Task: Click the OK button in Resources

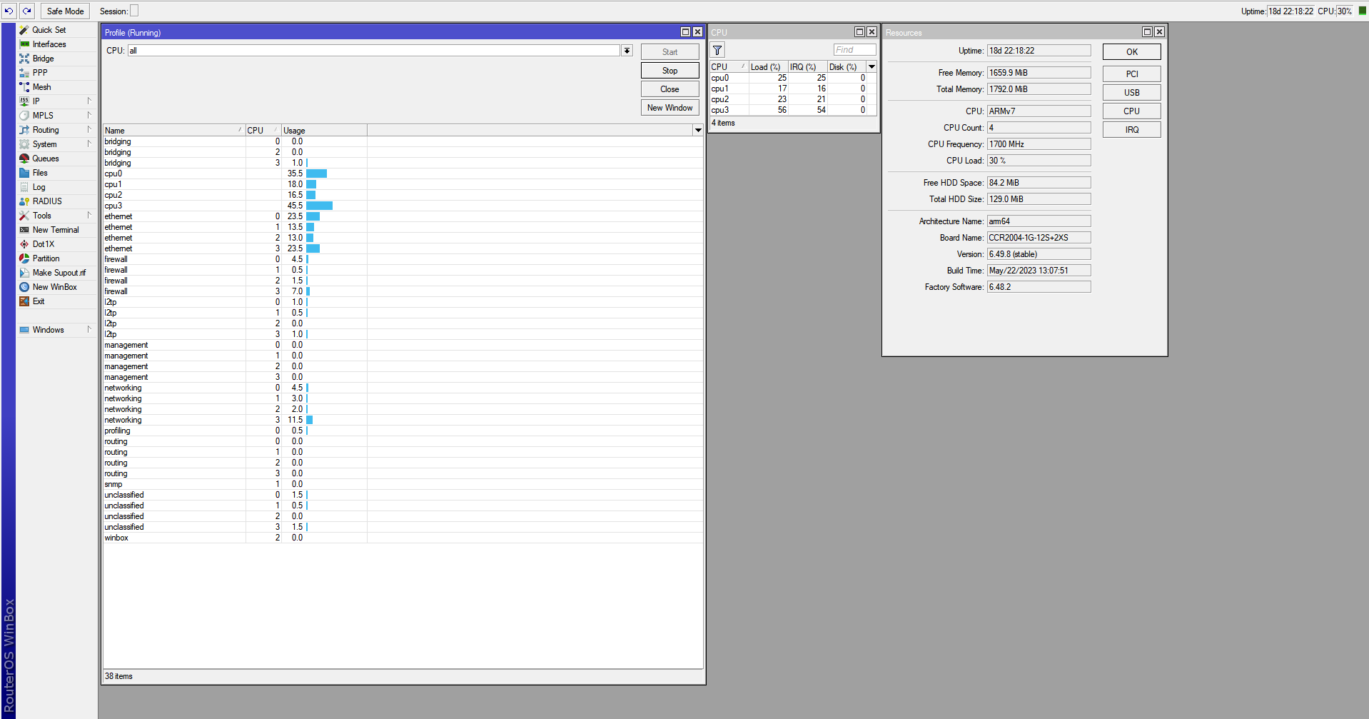Action: point(1131,52)
